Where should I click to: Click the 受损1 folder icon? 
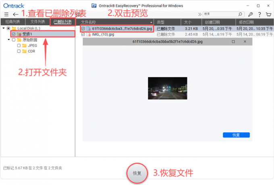pyautogui.click(x=19, y=34)
